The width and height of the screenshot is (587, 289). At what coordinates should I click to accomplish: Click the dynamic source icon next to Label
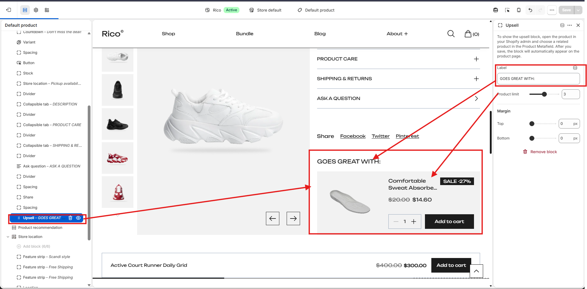(575, 68)
